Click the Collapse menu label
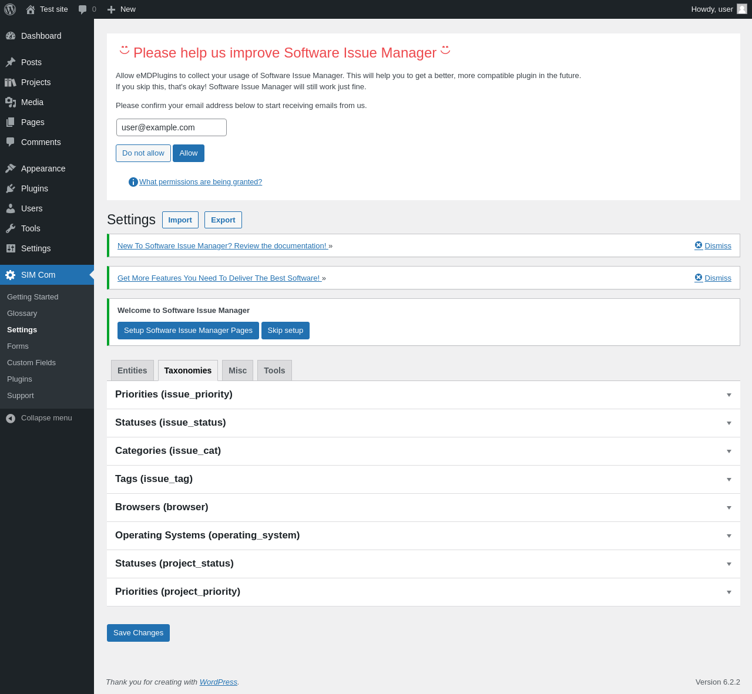 pos(46,418)
